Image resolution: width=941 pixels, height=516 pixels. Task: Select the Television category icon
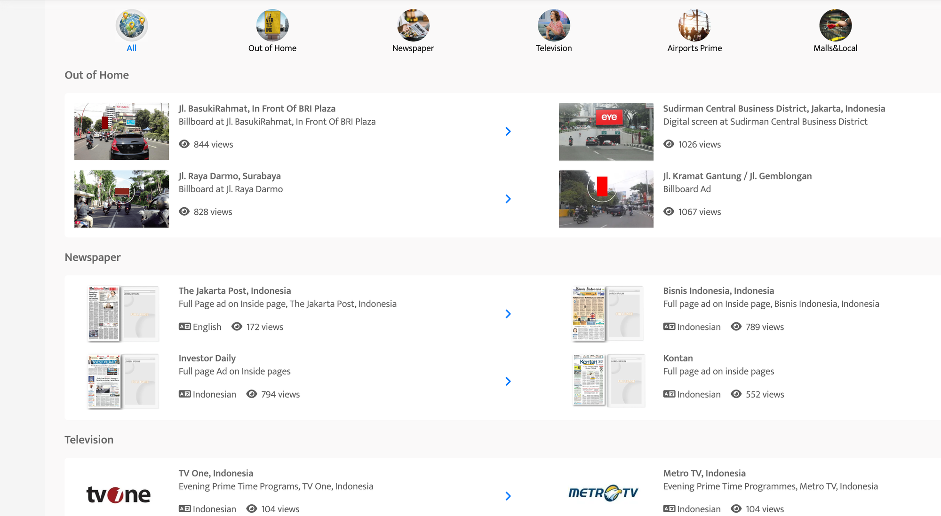pos(554,25)
